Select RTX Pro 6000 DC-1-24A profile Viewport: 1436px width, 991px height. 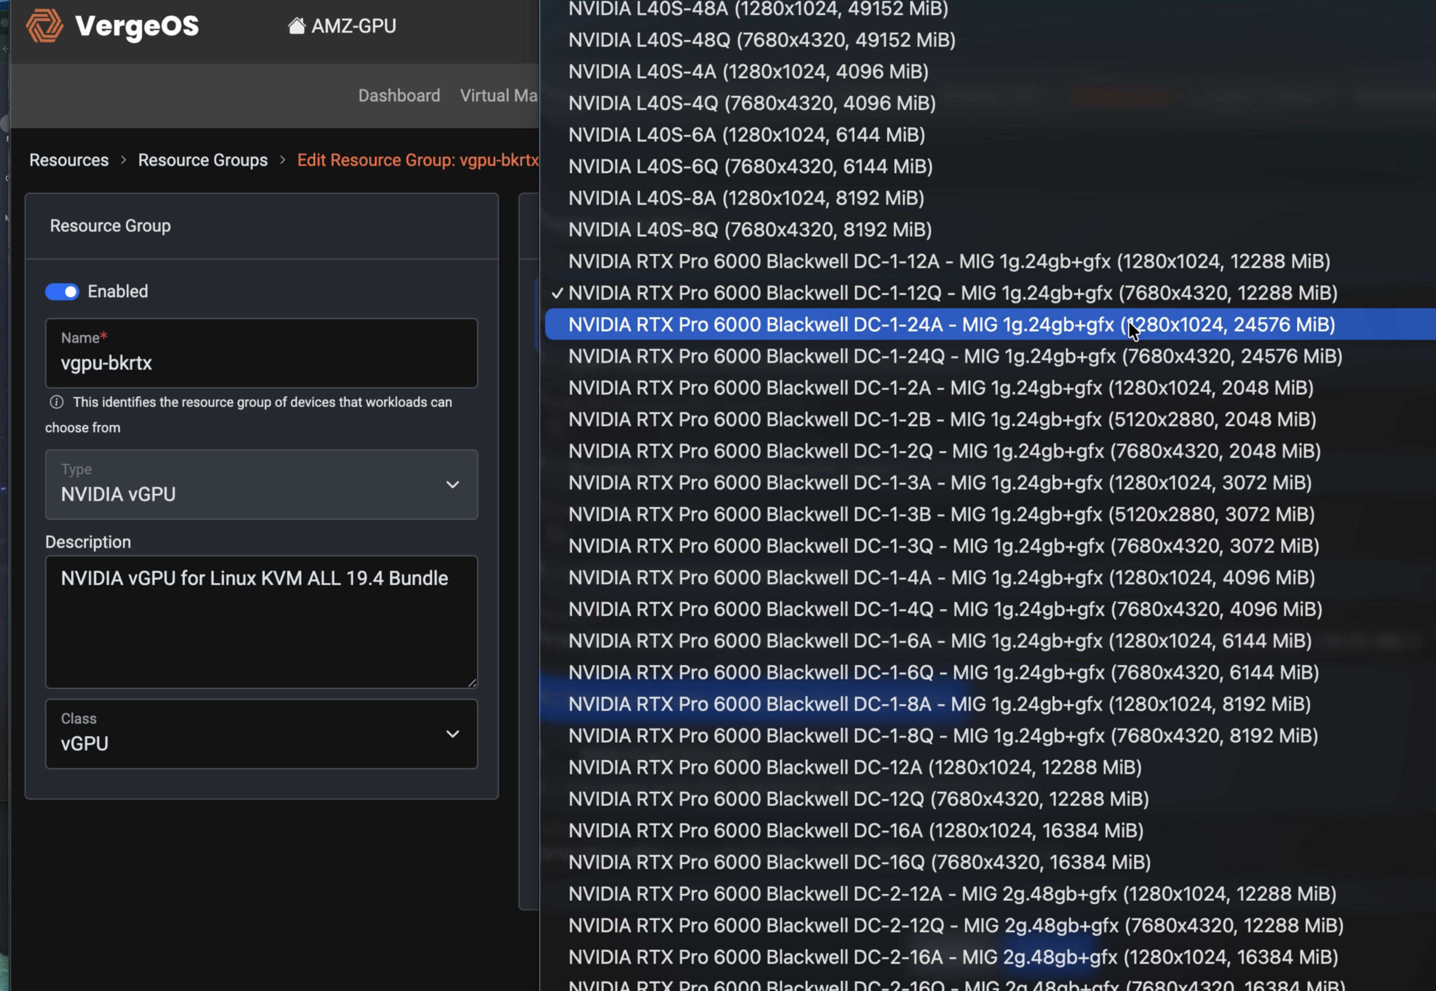point(951,325)
